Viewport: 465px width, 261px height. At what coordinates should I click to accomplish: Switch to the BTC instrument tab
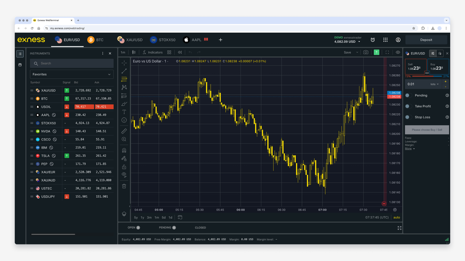(95, 40)
